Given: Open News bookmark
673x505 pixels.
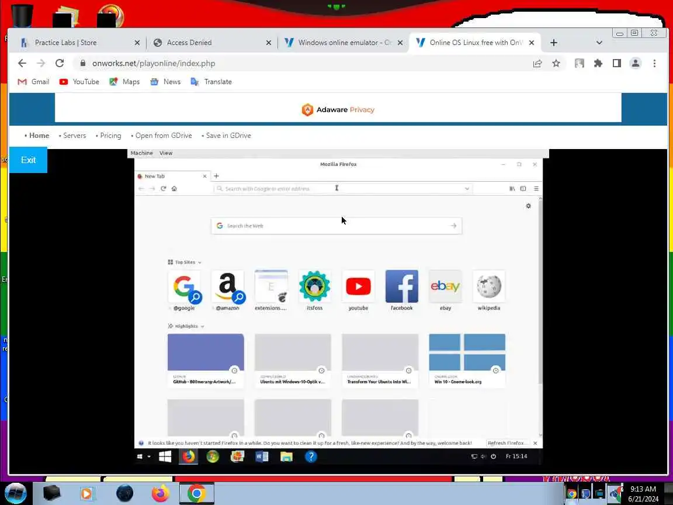Looking at the screenshot, I should 165,82.
